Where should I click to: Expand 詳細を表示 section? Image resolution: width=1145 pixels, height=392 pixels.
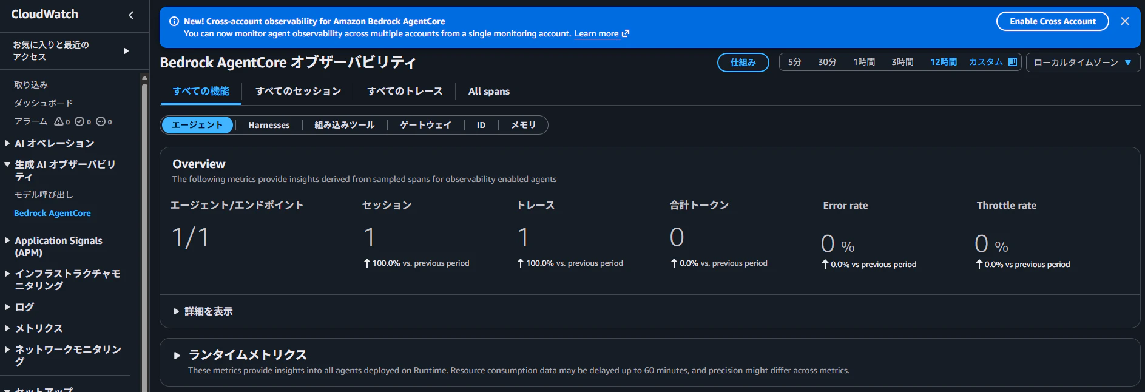click(x=203, y=311)
